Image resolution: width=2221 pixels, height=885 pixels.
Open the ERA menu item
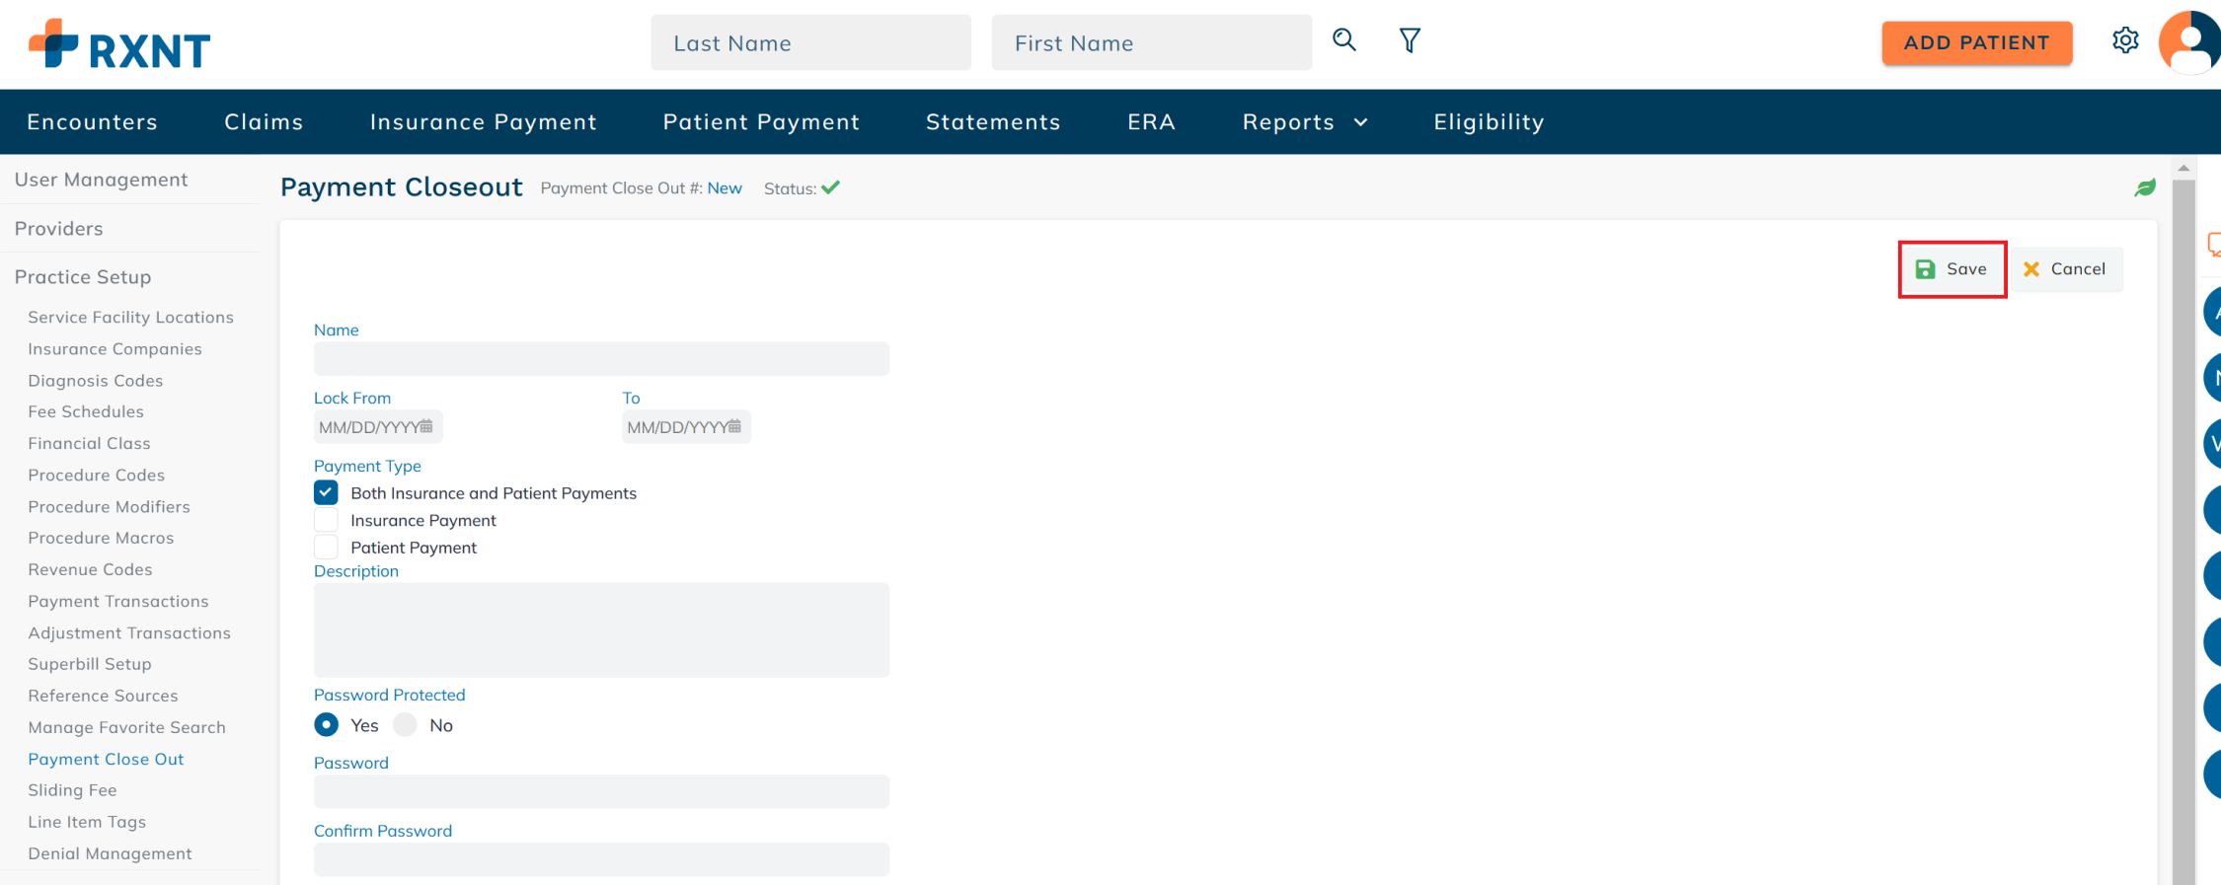point(1151,121)
